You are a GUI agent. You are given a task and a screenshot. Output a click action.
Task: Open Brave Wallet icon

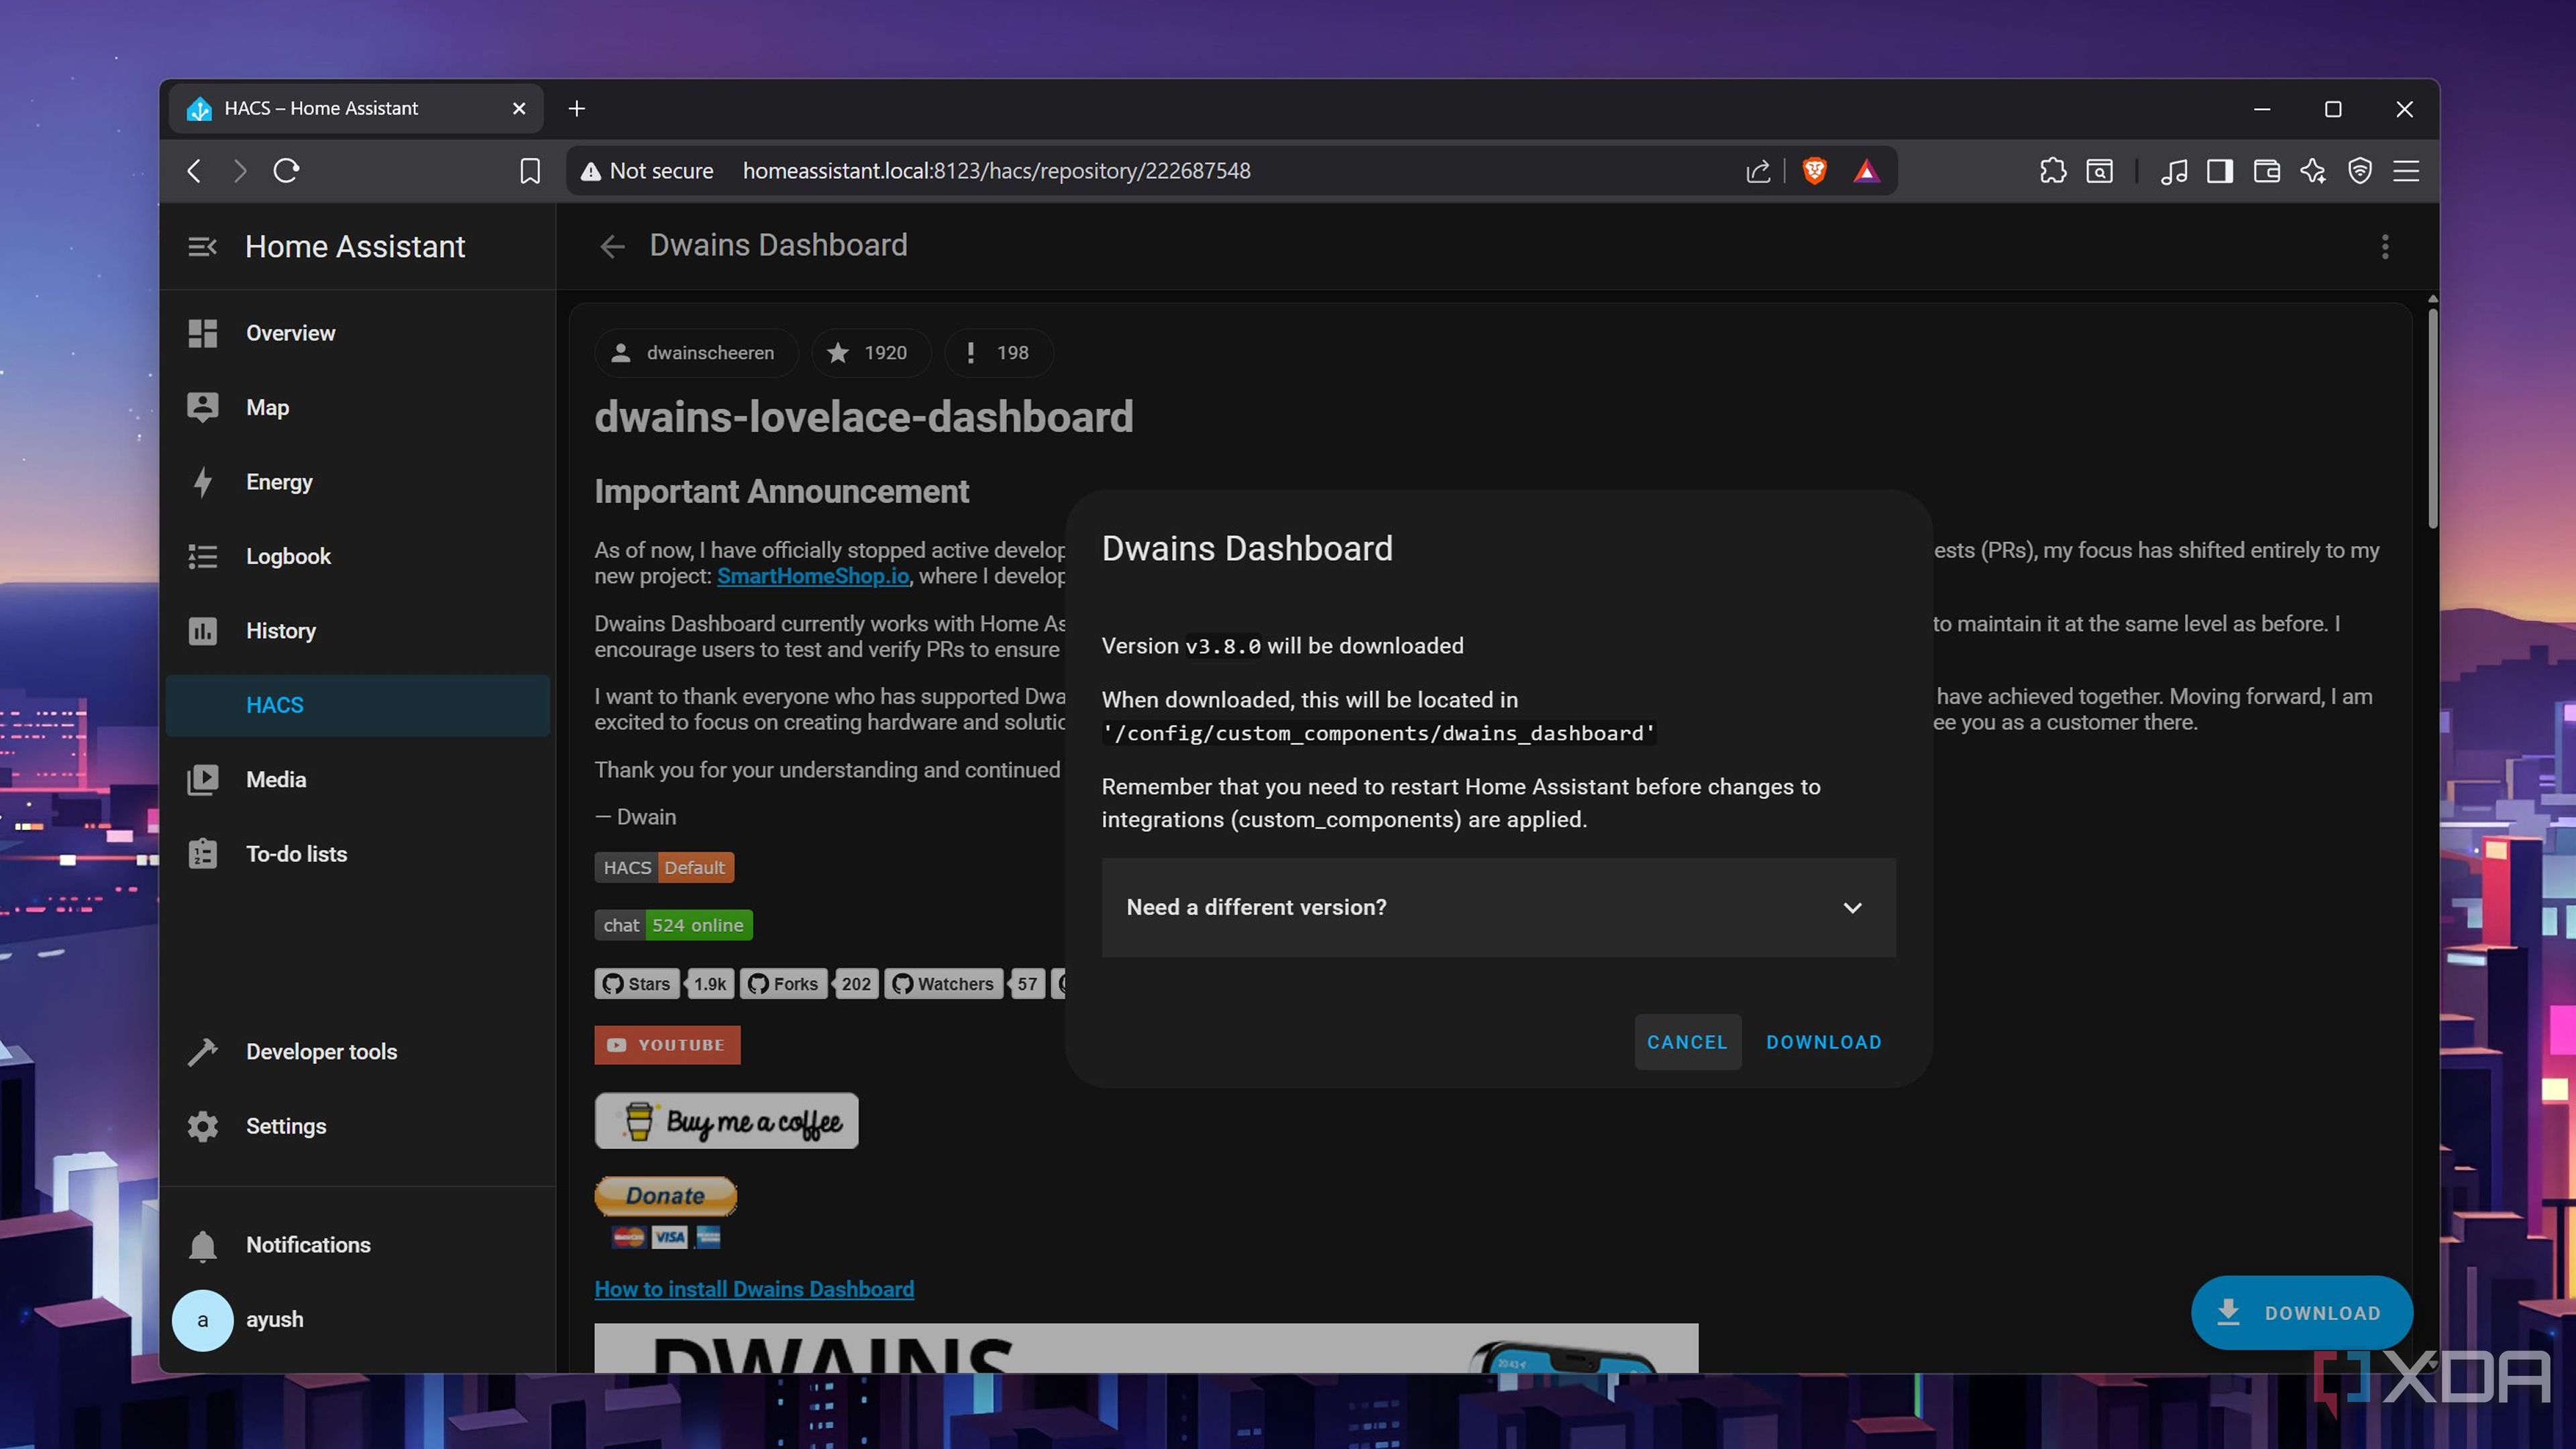tap(2266, 171)
